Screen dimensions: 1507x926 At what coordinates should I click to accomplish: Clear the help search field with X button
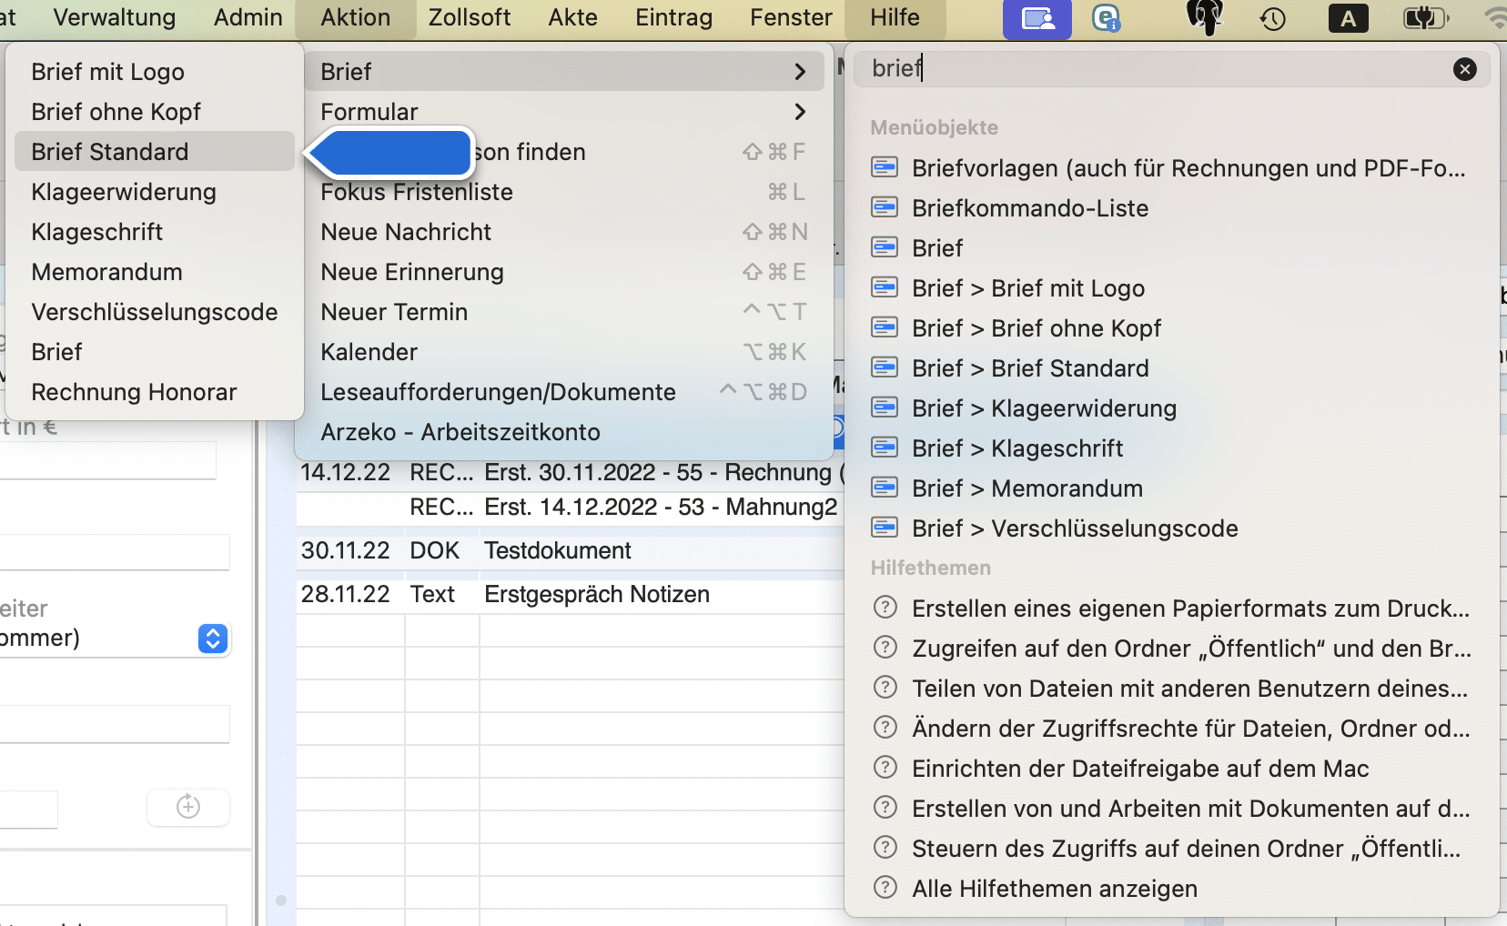click(x=1464, y=69)
